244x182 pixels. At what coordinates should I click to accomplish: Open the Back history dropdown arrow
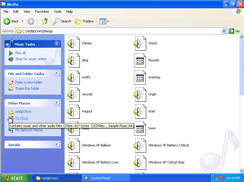pos(23,21)
